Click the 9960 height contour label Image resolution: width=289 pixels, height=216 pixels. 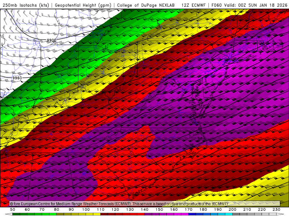coord(17,78)
